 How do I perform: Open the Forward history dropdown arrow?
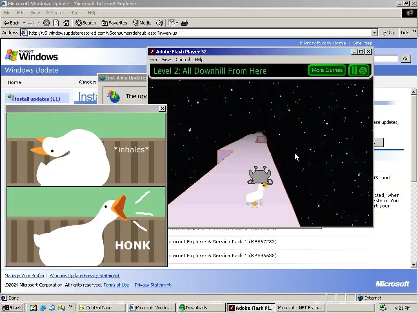coord(39,23)
